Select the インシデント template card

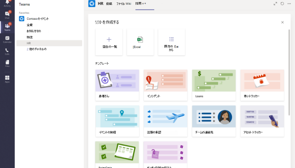166,85
